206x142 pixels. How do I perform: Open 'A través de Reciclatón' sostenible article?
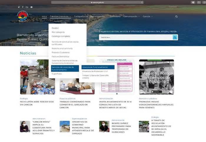tap(161, 128)
